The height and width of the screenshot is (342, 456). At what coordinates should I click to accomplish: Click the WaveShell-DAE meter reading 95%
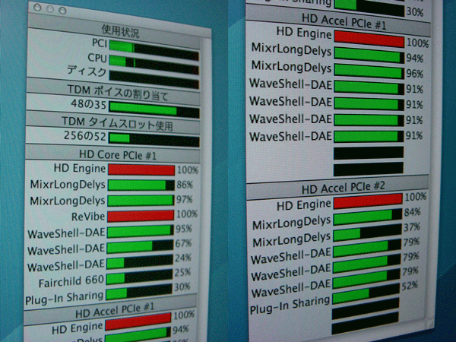(141, 231)
